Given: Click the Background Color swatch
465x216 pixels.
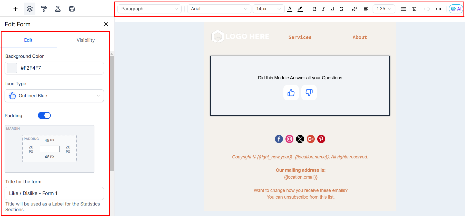Looking at the screenshot, I should coord(12,68).
